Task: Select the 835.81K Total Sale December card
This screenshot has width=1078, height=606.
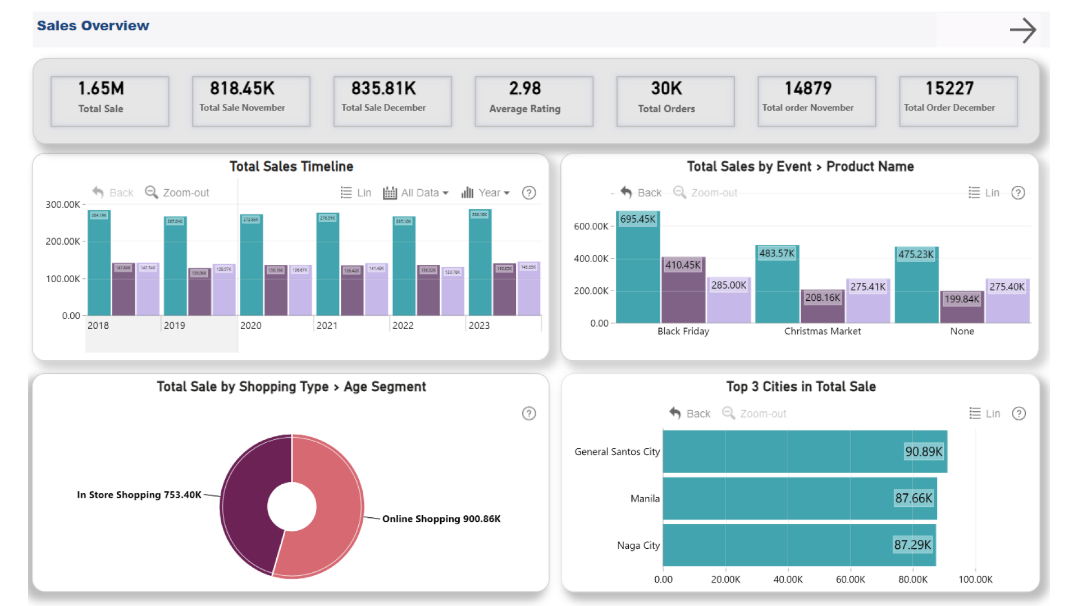Action: pos(392,101)
